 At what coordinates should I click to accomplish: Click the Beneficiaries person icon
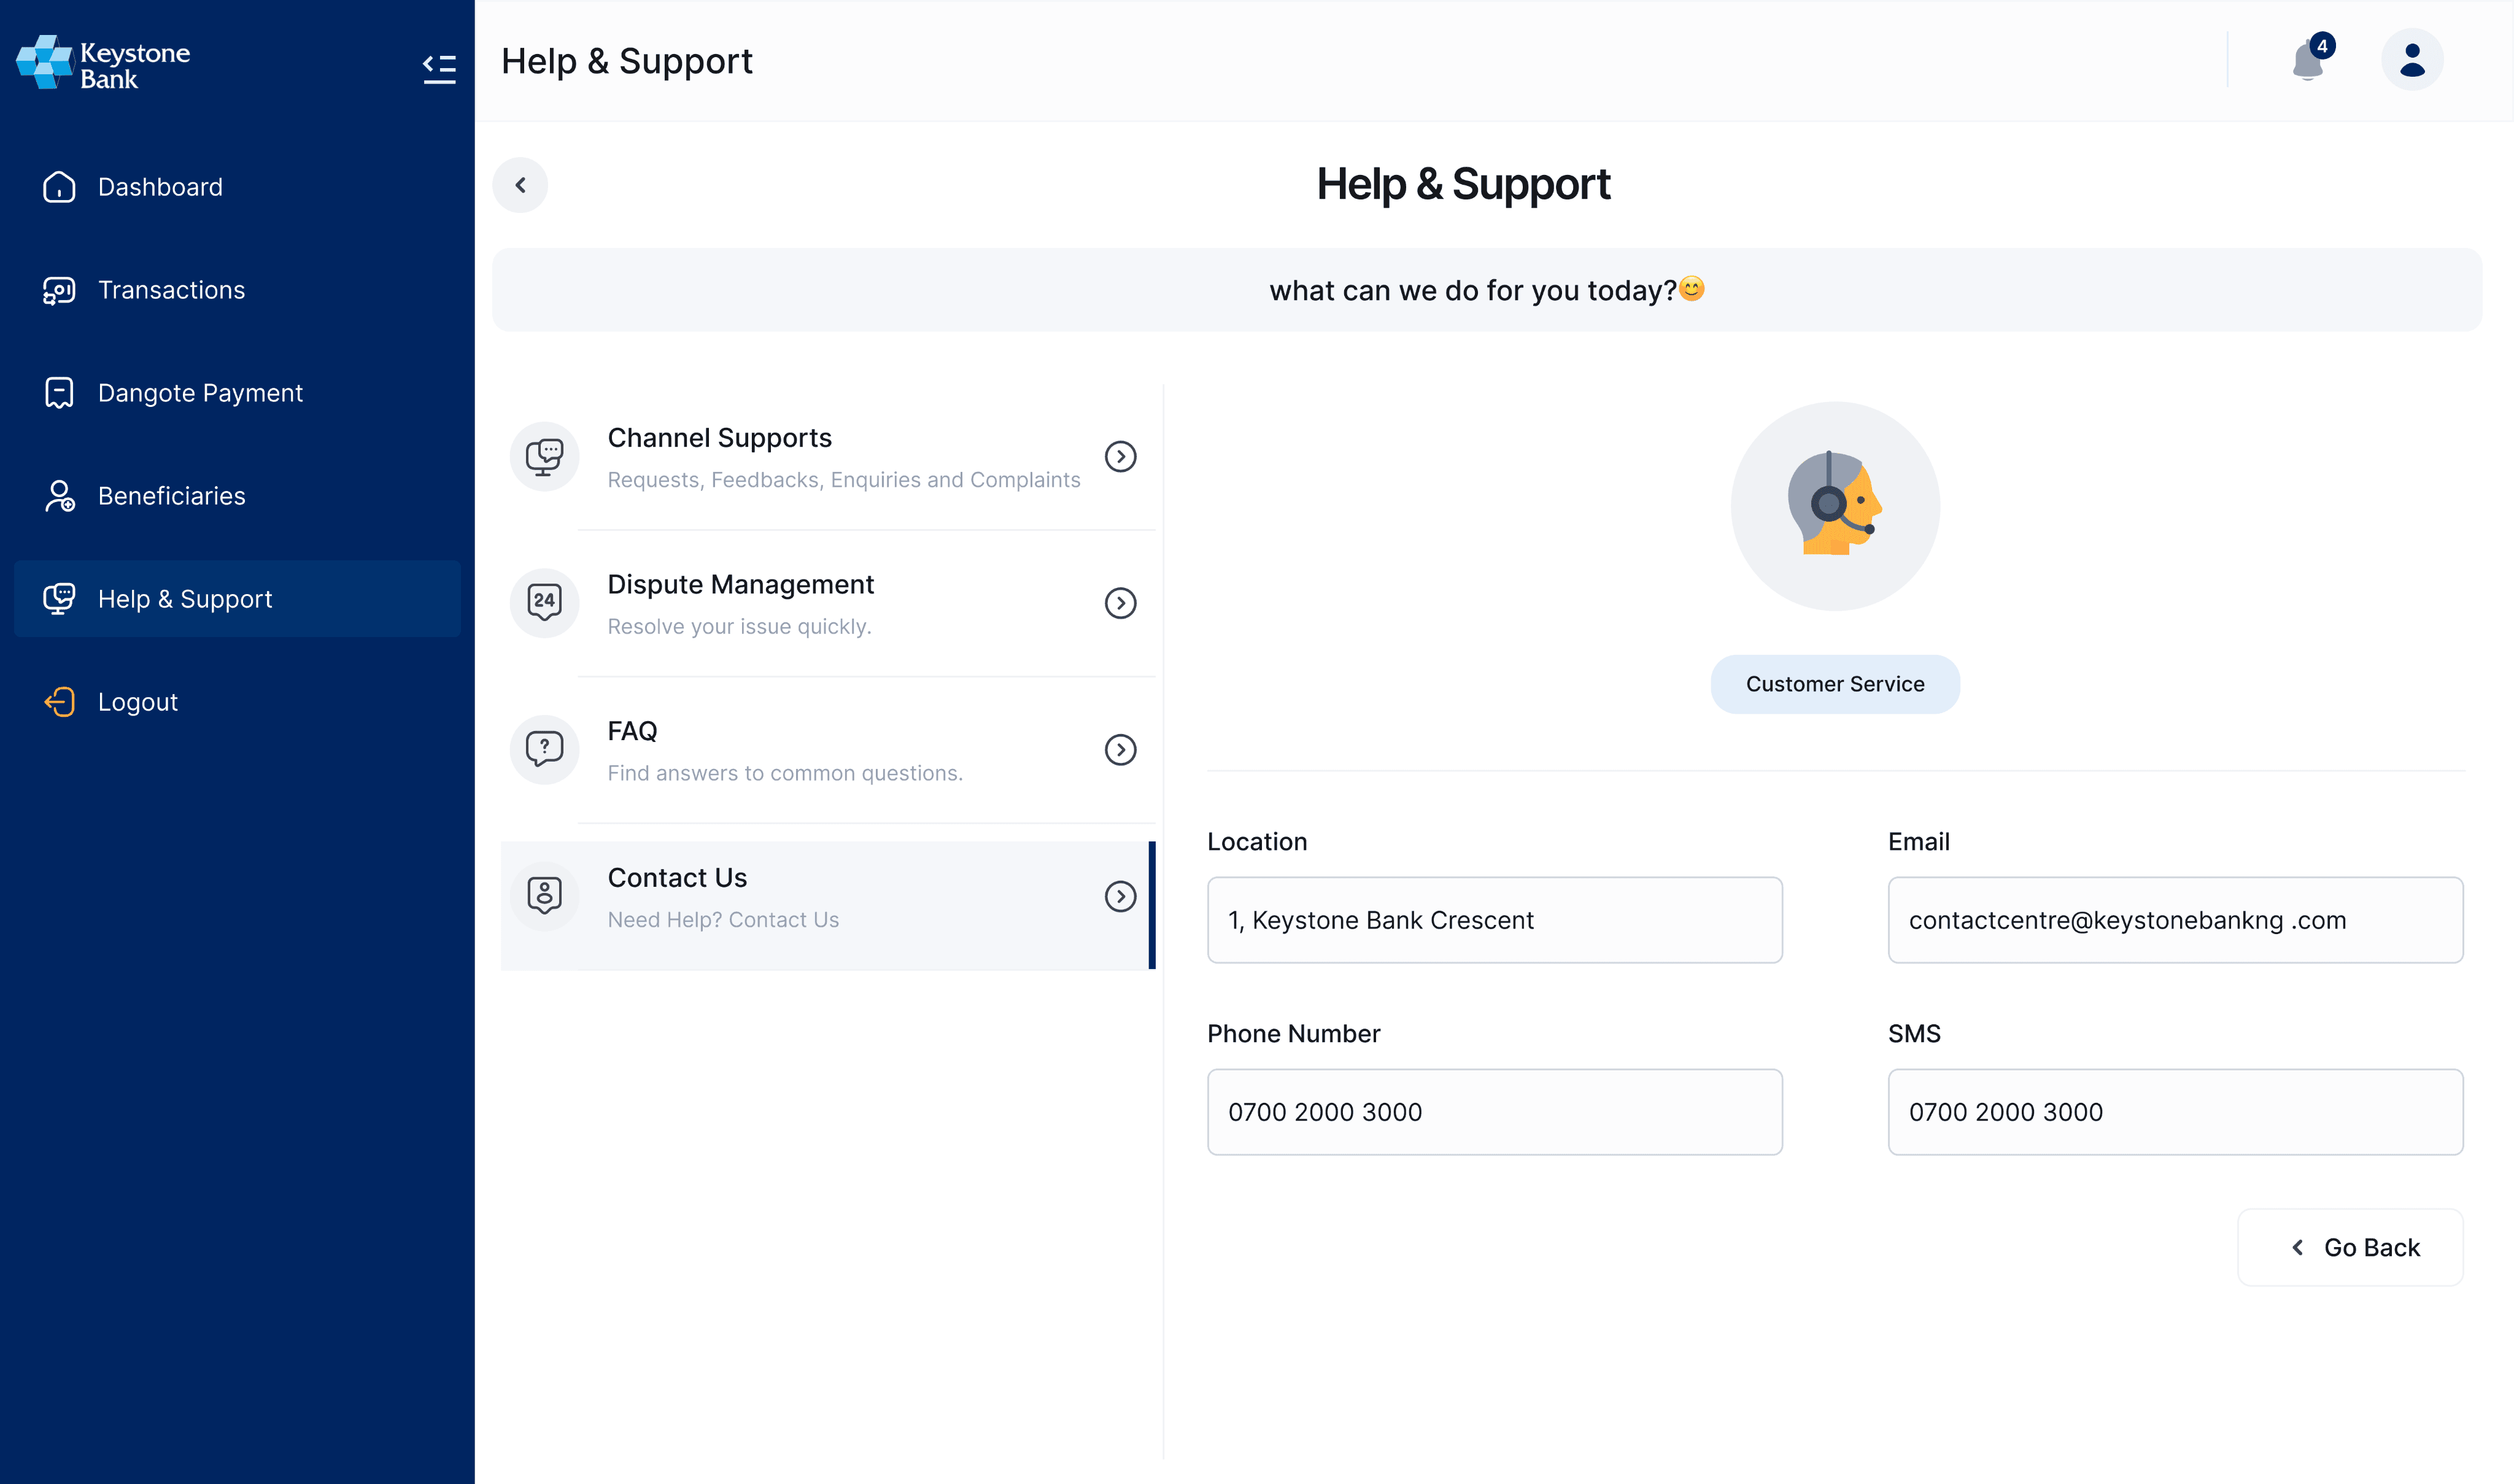[x=59, y=496]
